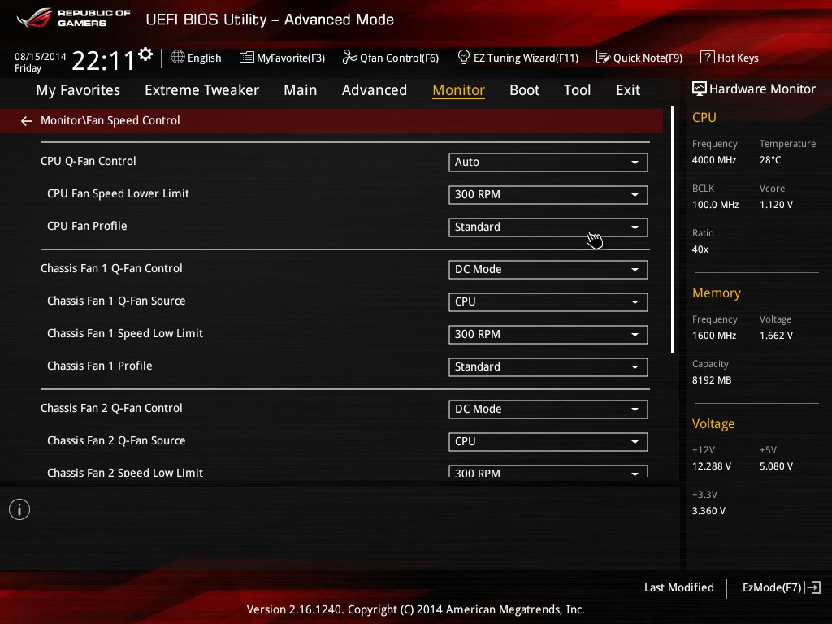Click the back arrow in Fan Speed Control
Viewport: 832px width, 624px height.
tap(27, 121)
